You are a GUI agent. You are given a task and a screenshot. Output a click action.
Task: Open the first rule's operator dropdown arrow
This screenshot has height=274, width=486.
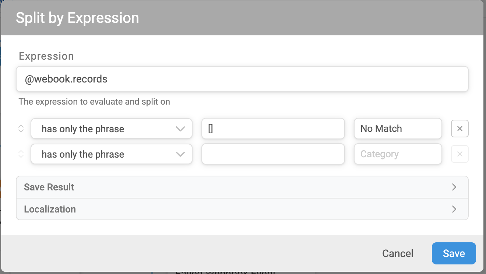click(180, 129)
